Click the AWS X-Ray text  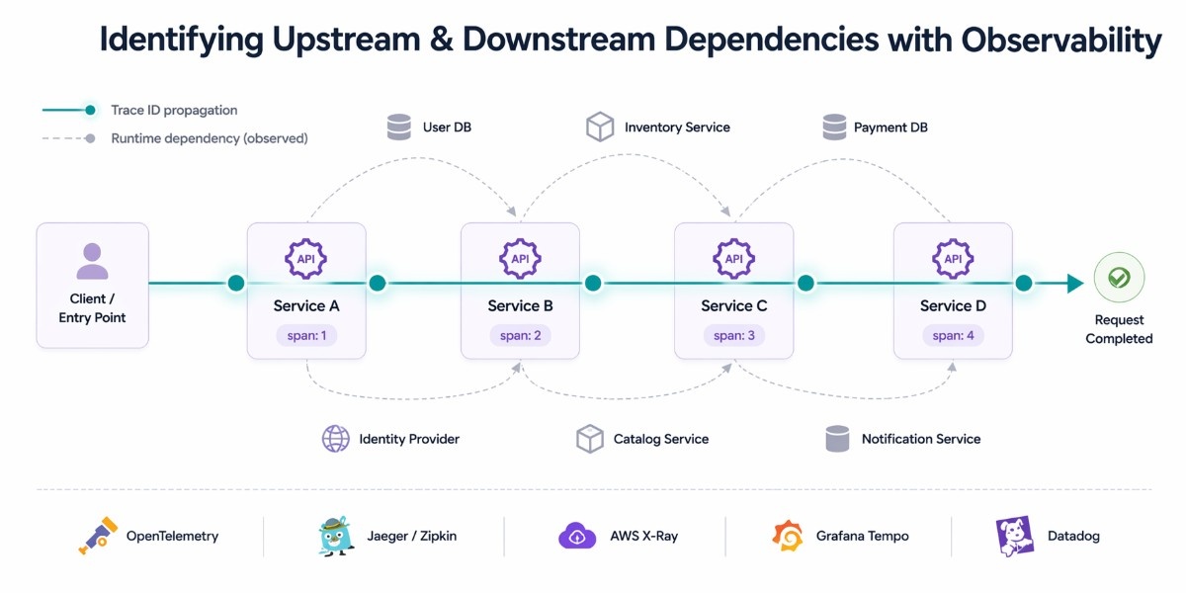pyautogui.click(x=643, y=536)
